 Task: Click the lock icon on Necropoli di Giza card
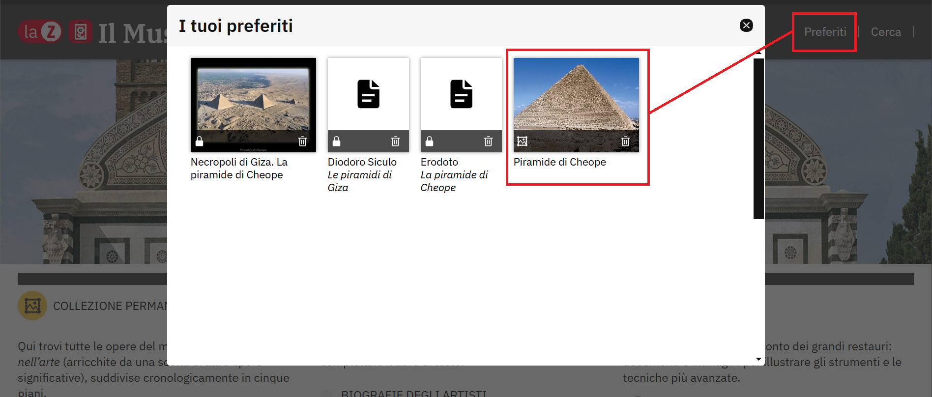199,142
